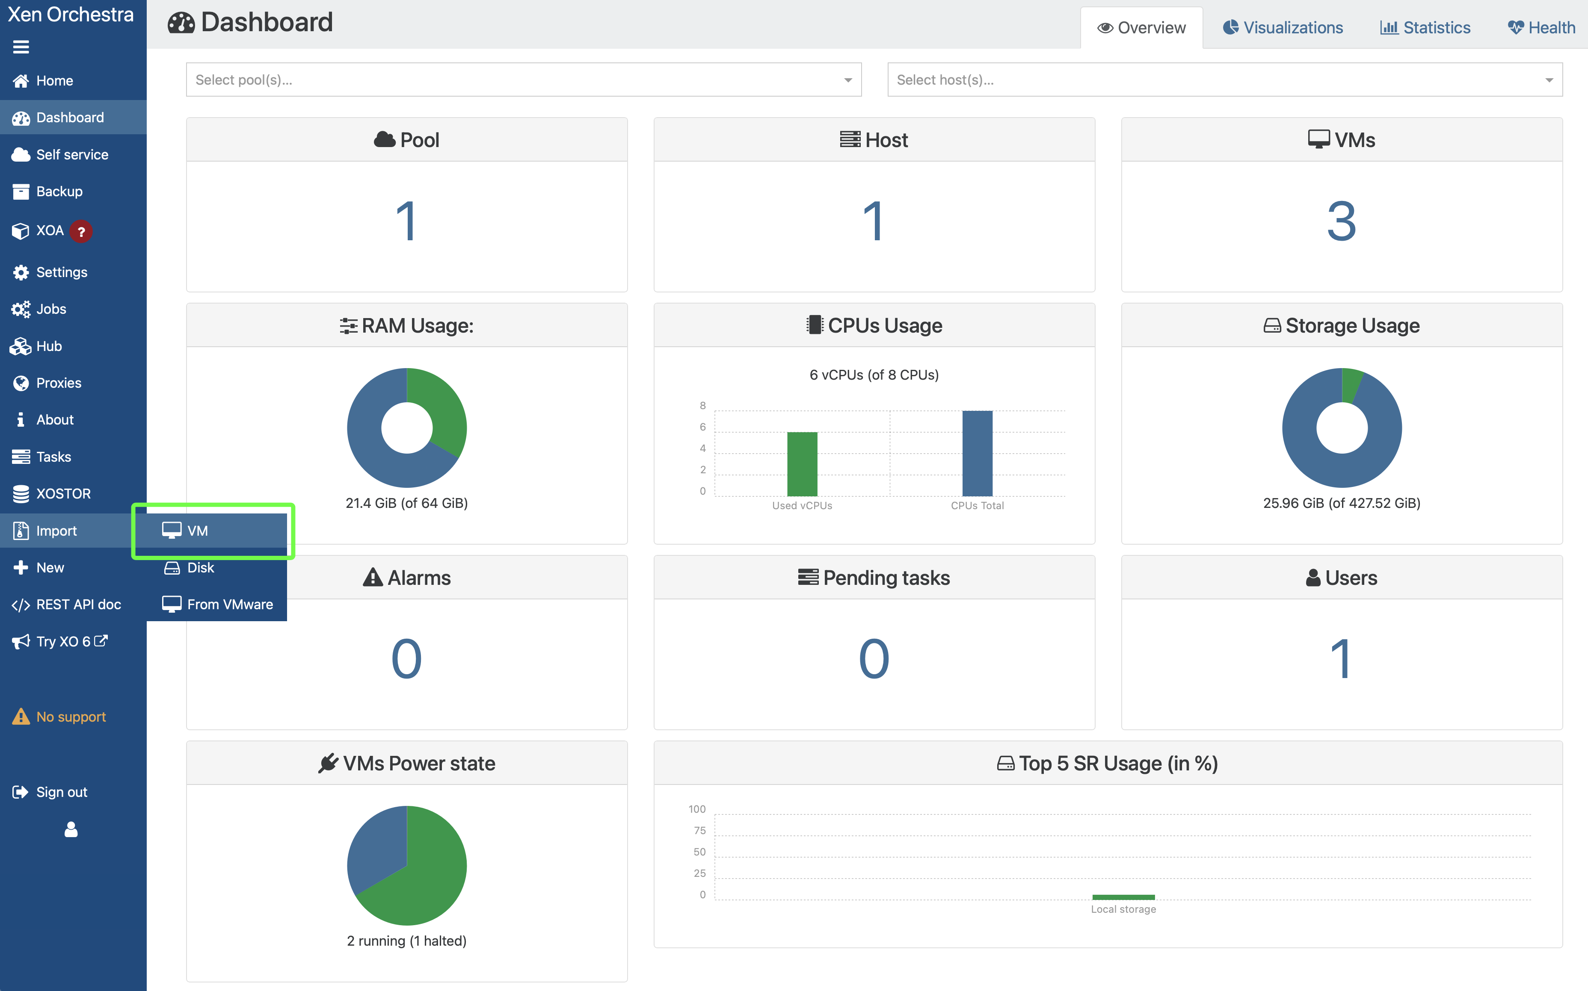Select Disk in Import submenu

point(200,568)
